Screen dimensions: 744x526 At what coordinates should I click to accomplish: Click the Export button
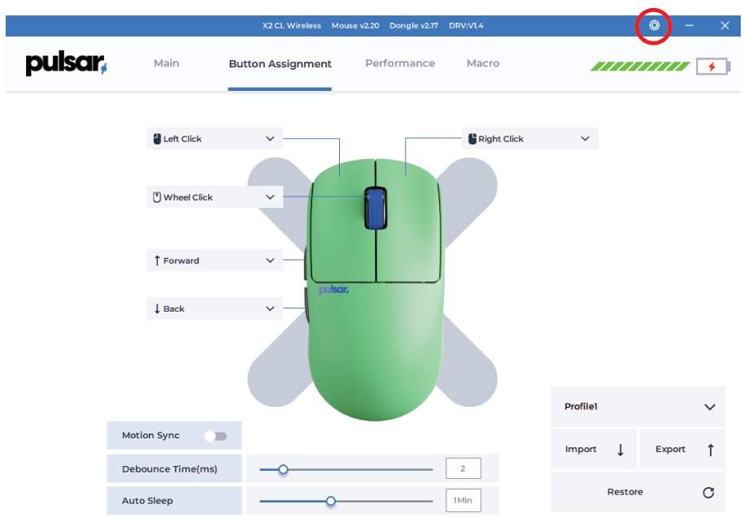tap(682, 449)
